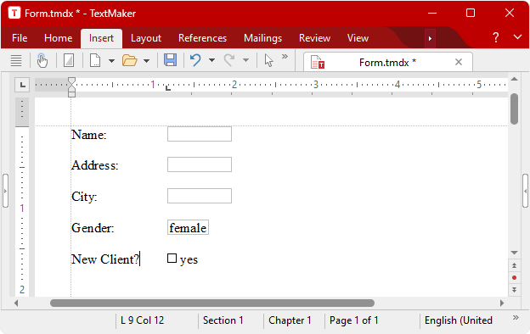Click horizontal scrollbar right arrow
Viewport: 530px width, 334px height.
(502, 303)
